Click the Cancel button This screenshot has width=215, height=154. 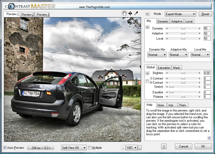184,146
